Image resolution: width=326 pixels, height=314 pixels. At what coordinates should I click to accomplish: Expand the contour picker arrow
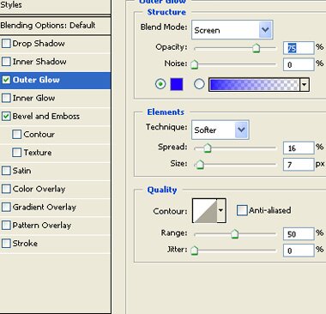[x=221, y=211]
